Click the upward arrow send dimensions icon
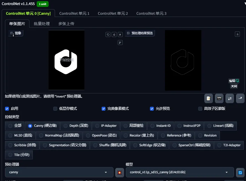Viewport: 246px width, 181px height. pyautogui.click(x=240, y=98)
